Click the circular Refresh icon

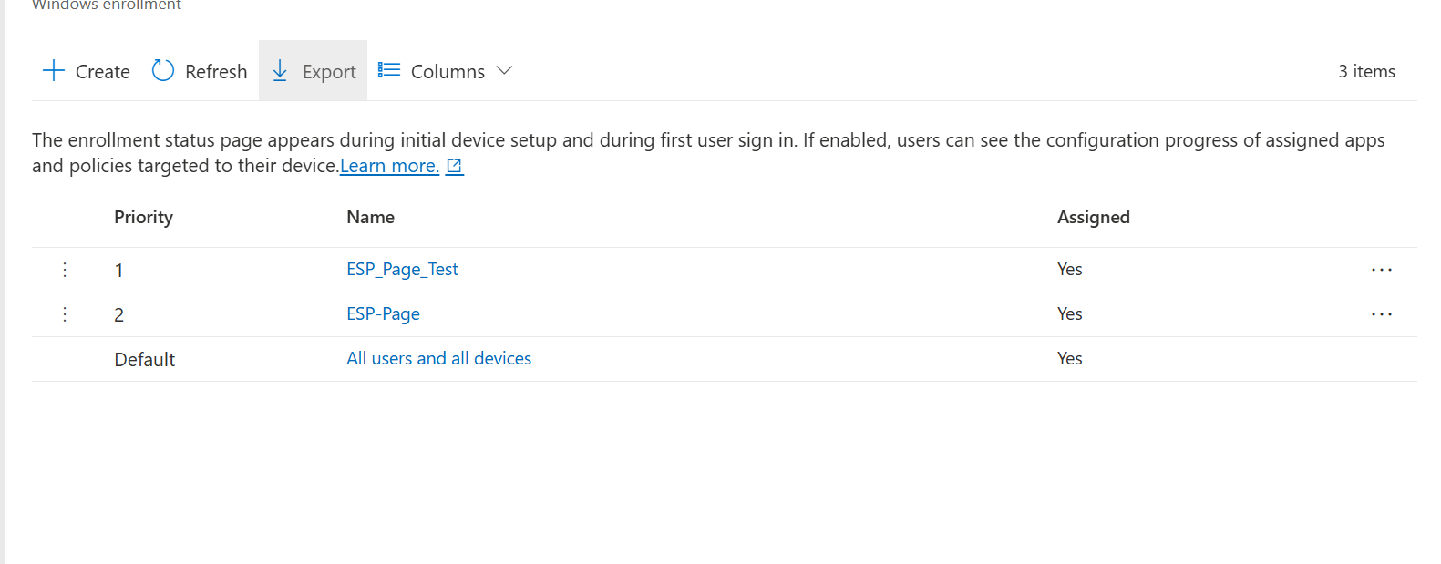click(x=163, y=71)
